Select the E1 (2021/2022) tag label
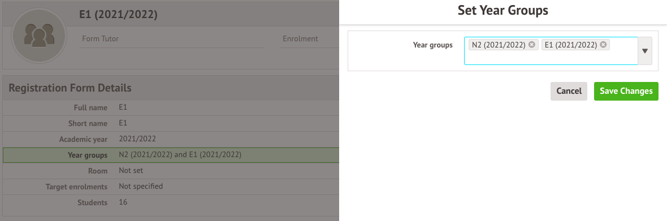The width and height of the screenshot is (667, 221). 570,45
